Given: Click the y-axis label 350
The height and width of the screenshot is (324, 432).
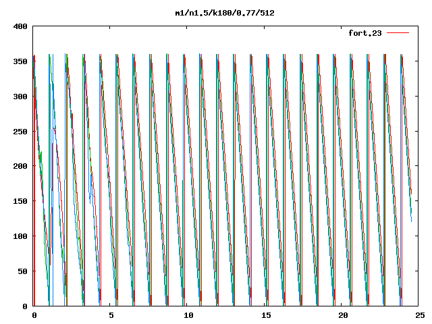Looking at the screenshot, I should [20, 61].
